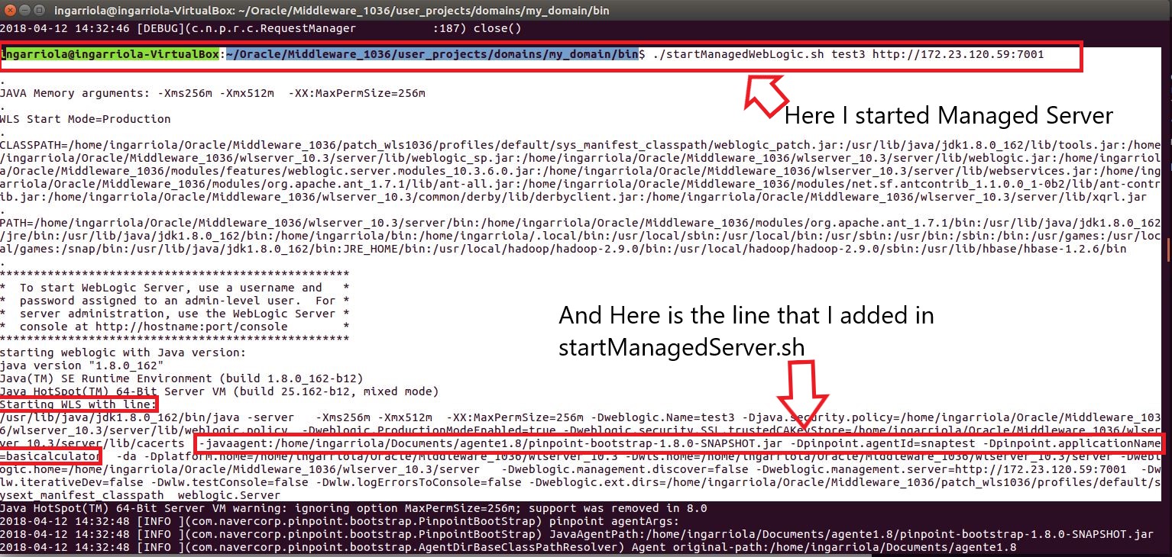This screenshot has width=1172, height=557.
Task: Click "console at http://hostname:port/console" line
Action: coord(154,327)
